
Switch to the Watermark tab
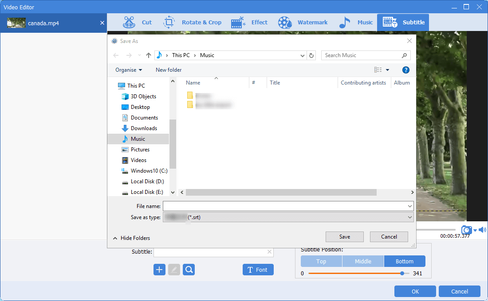[x=303, y=23]
